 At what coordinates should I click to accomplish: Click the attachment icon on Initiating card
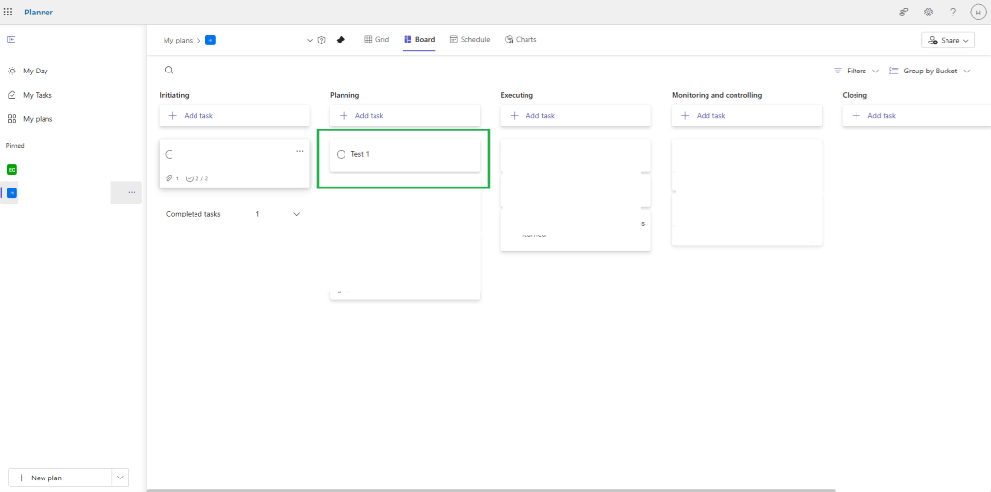coord(169,178)
